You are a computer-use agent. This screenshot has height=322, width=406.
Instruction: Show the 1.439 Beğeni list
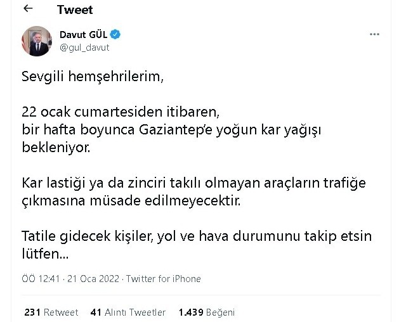207,312
